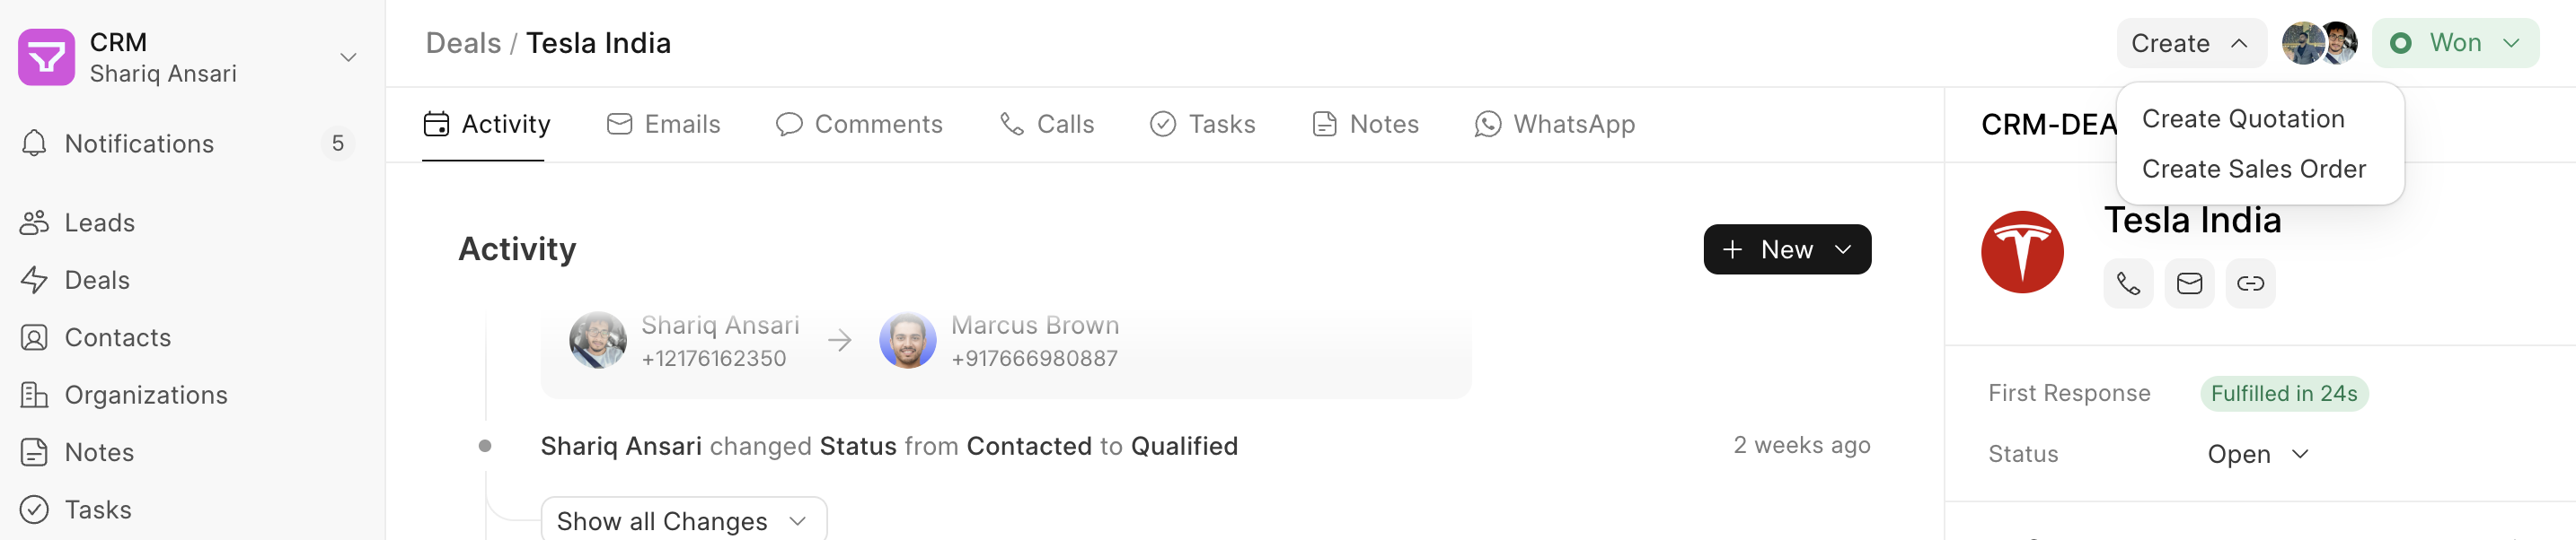Click the Tesla logo avatar

pyautogui.click(x=2022, y=251)
